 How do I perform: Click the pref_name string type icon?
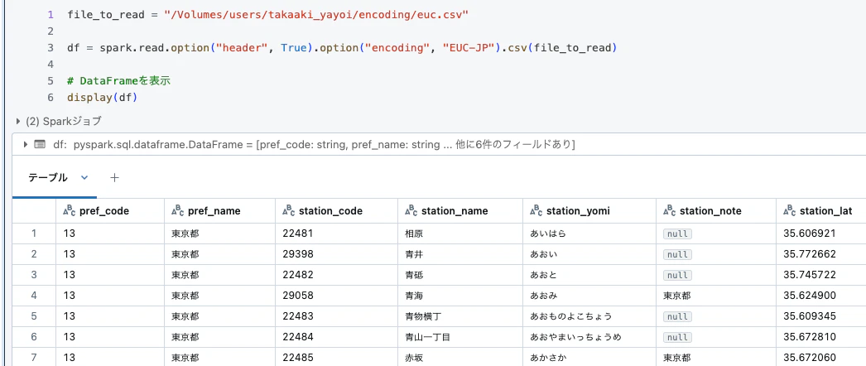(178, 210)
